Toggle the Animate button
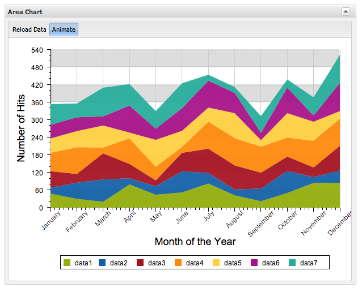 coord(64,29)
